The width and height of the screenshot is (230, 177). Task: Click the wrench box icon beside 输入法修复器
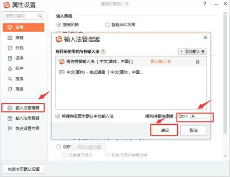10,118
